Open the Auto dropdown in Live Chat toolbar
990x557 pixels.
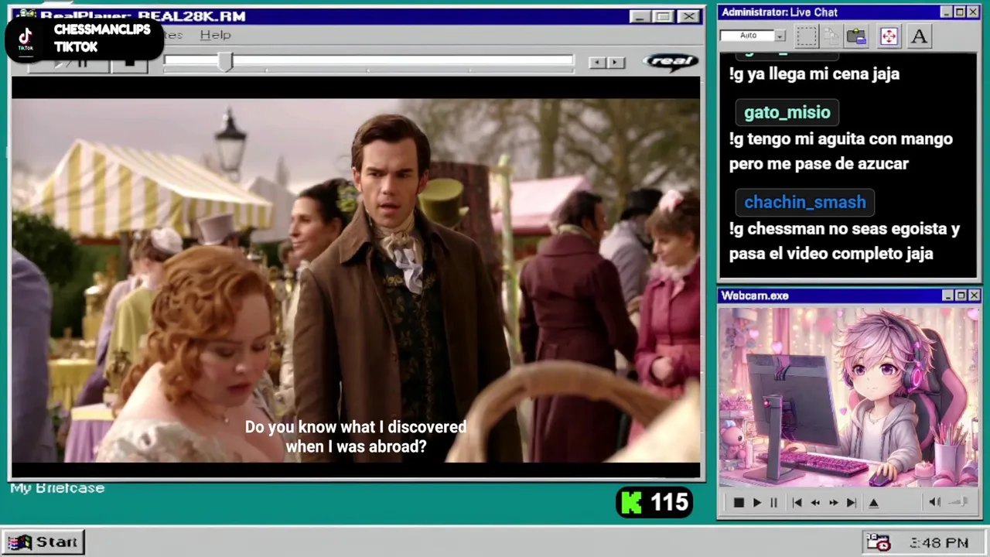[780, 36]
